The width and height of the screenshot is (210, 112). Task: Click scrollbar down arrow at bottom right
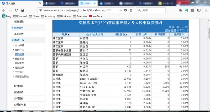coord(208,109)
